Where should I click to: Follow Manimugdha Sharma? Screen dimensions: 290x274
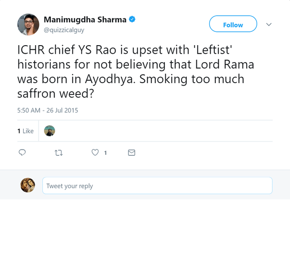[233, 24]
